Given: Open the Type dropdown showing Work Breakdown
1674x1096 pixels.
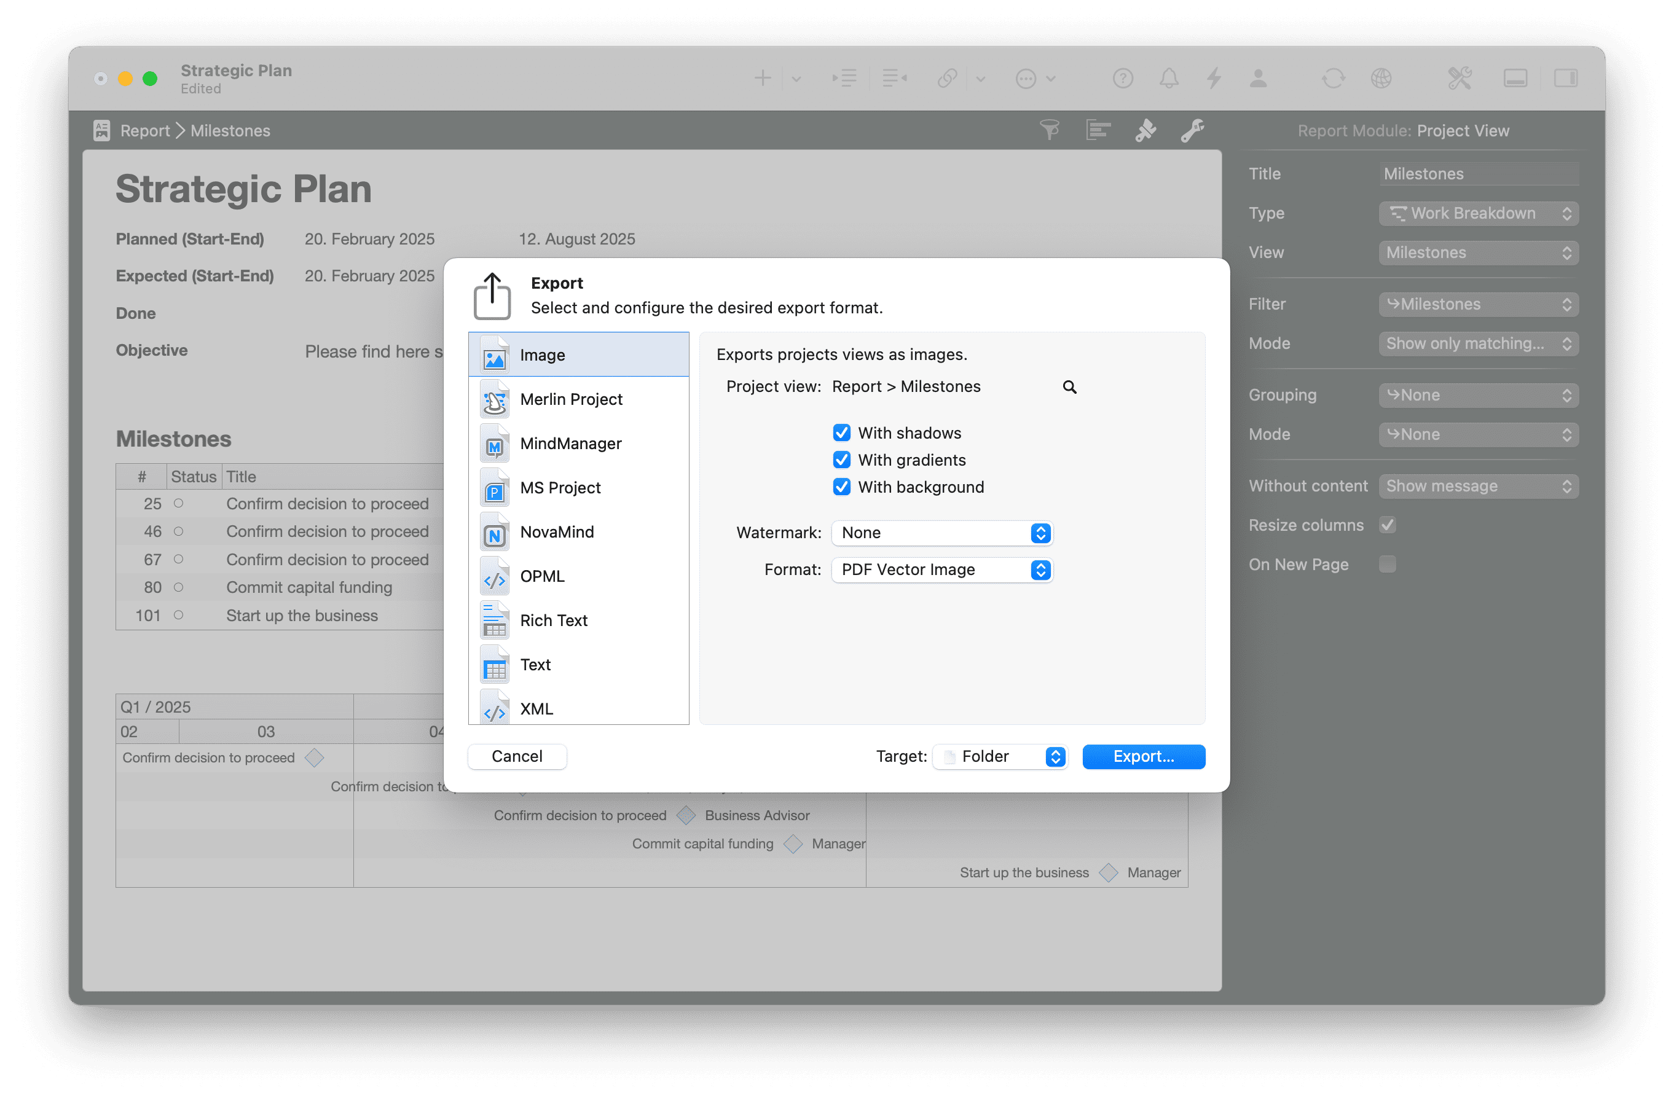Looking at the screenshot, I should pos(1477,213).
